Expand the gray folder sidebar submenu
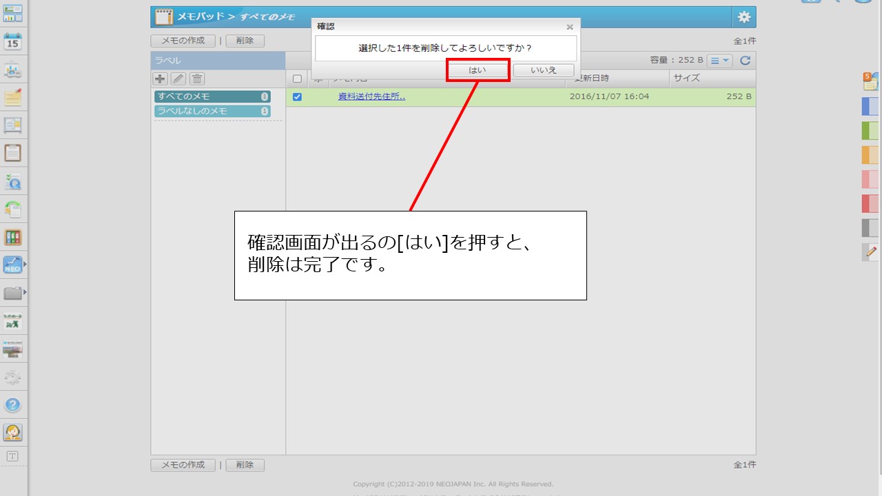882x496 pixels. pyautogui.click(x=25, y=293)
